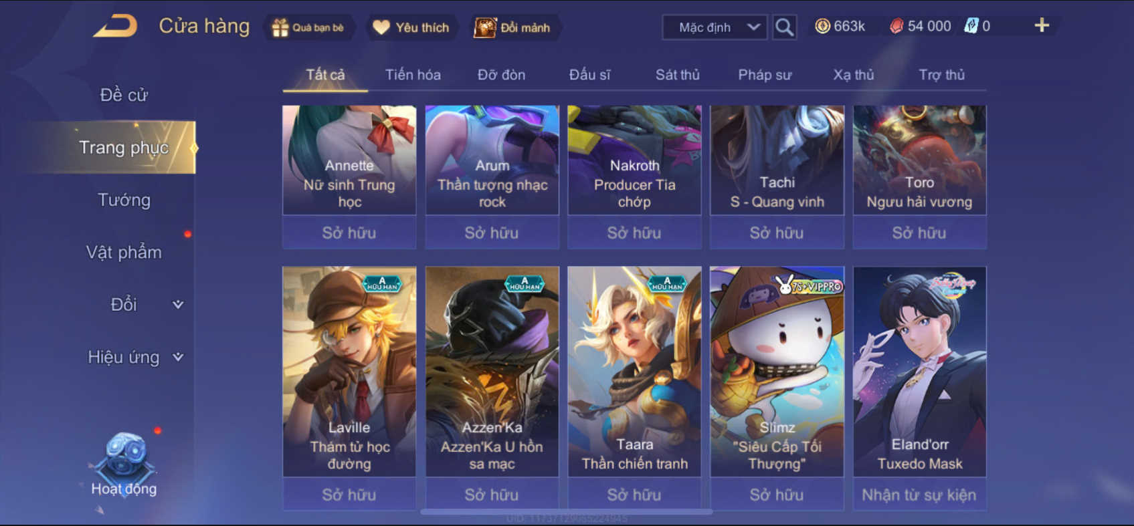The height and width of the screenshot is (526, 1134).
Task: Tap the red ruby 54 000 icon
Action: click(x=896, y=26)
